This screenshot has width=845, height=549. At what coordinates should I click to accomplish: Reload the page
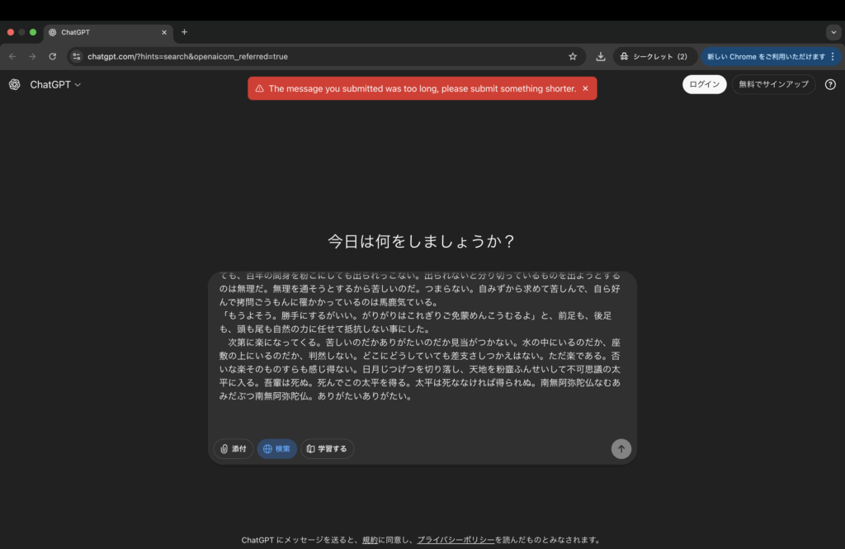pos(52,56)
